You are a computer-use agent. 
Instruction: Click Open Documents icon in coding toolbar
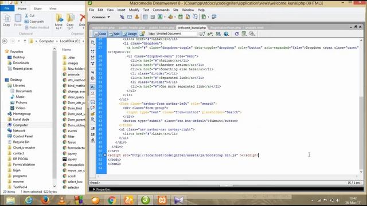coord(93,43)
